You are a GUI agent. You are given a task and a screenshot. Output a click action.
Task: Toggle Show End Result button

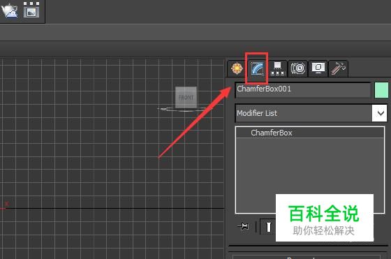point(268,227)
